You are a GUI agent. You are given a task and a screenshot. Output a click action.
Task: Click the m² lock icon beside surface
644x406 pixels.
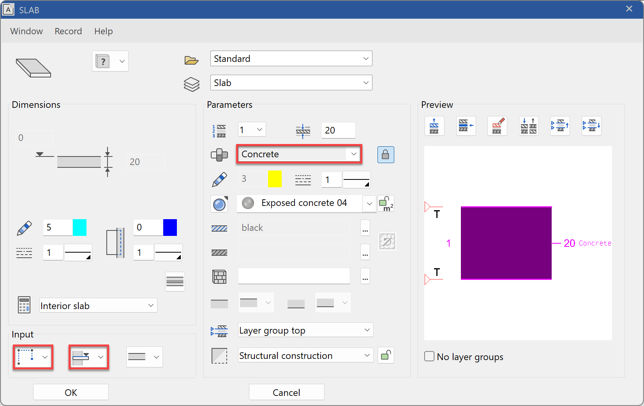386,204
